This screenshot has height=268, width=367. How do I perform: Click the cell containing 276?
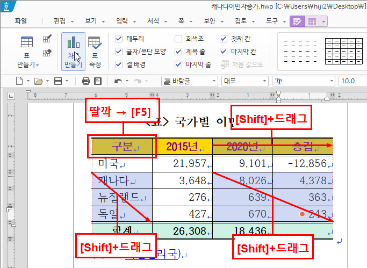182,198
